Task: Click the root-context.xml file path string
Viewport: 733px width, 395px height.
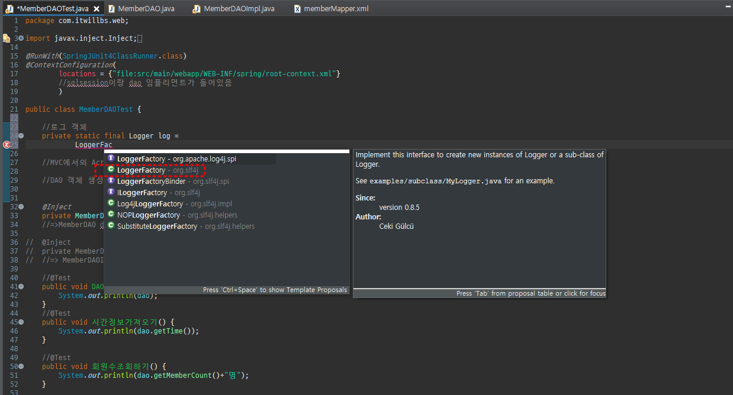Action: [x=224, y=74]
